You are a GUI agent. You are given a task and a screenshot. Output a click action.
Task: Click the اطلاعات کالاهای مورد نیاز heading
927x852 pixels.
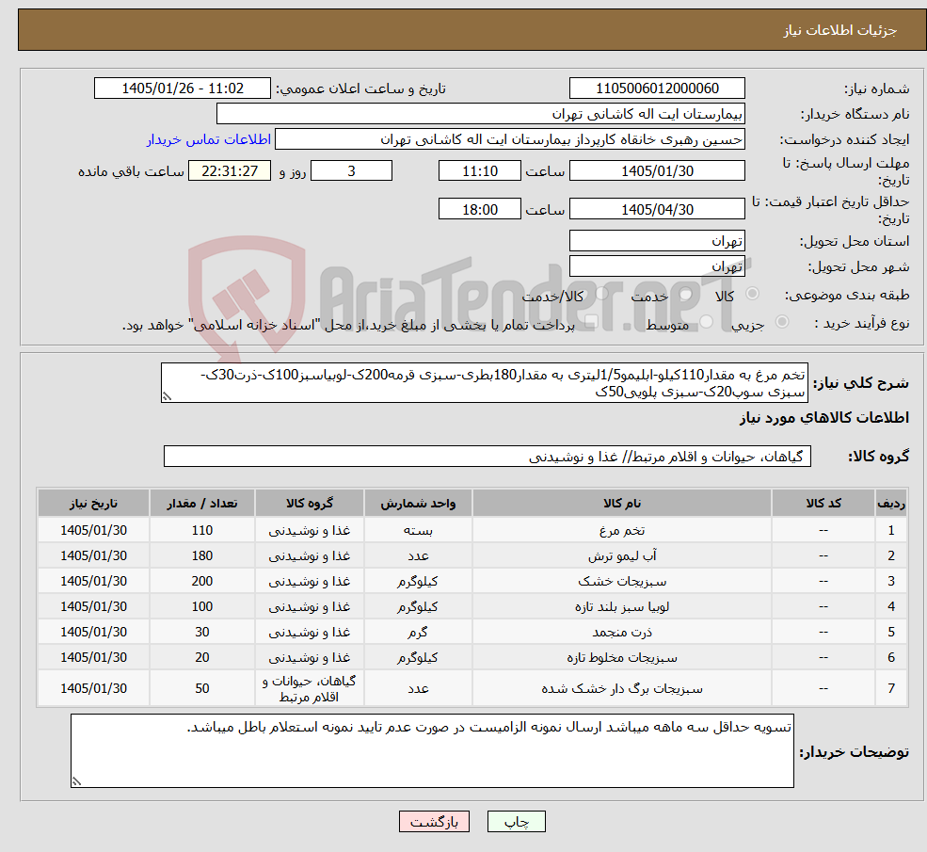(x=824, y=417)
